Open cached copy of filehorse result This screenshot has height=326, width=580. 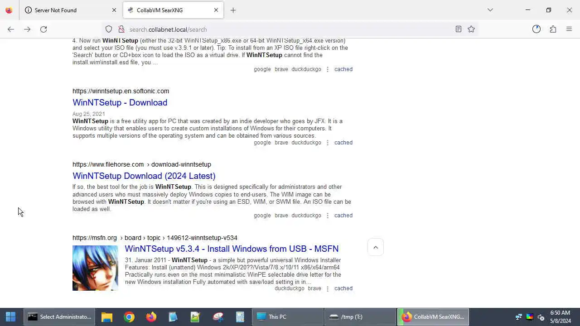343,216
